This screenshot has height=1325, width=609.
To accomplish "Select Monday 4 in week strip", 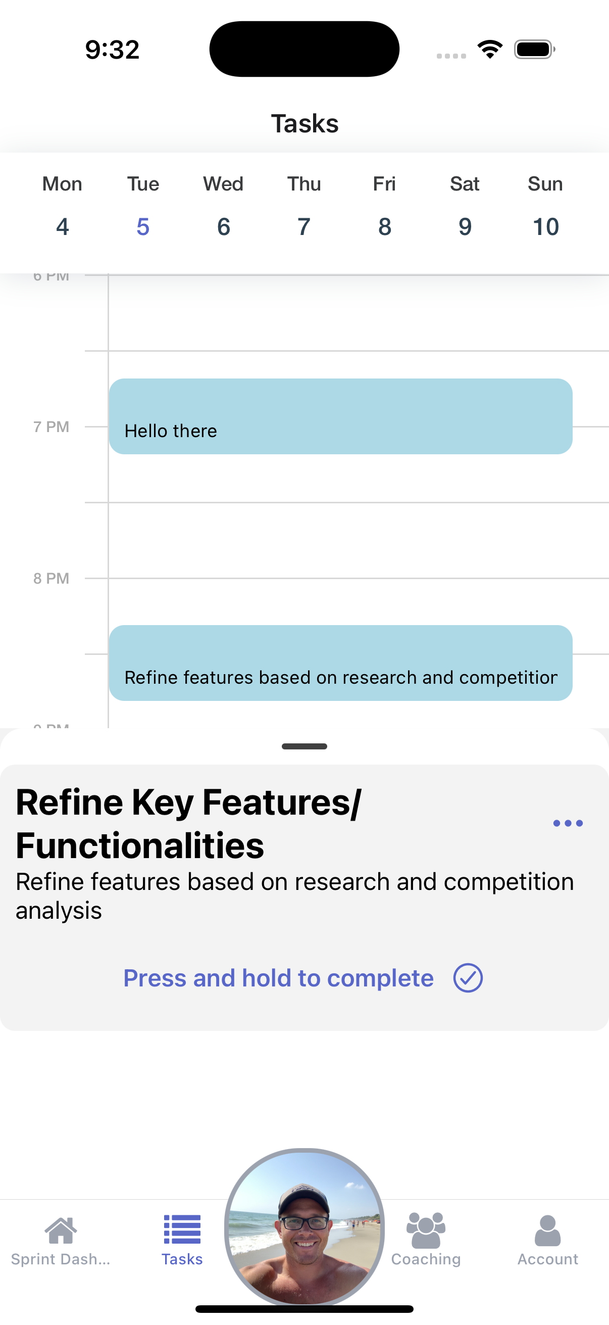I will click(62, 206).
